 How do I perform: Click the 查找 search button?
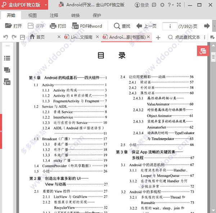tap(122, 26)
